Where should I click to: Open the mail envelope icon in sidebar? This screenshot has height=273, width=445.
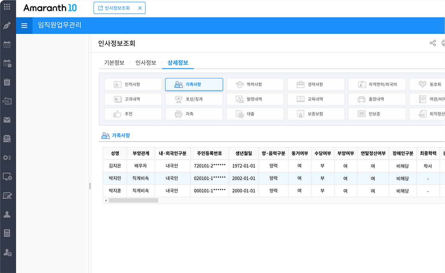(x=7, y=120)
